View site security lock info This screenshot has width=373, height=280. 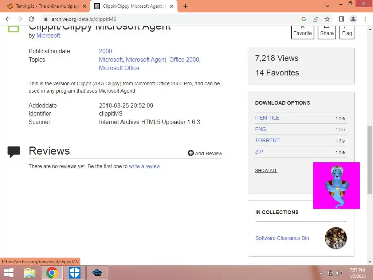click(x=46, y=19)
